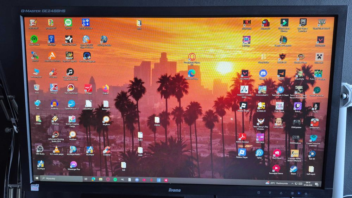
Task: Select the Grand Theft Auto V icon
Action: coord(321,24)
